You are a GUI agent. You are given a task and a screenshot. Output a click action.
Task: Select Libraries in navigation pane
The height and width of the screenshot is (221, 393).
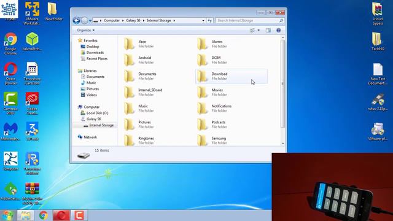[x=90, y=71]
